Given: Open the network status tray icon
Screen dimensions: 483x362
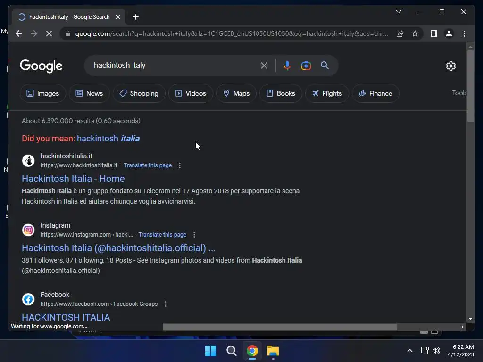Looking at the screenshot, I should 425,351.
